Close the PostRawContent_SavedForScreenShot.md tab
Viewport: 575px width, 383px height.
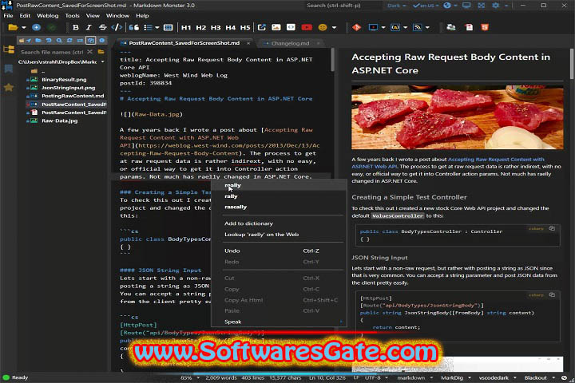coord(248,43)
